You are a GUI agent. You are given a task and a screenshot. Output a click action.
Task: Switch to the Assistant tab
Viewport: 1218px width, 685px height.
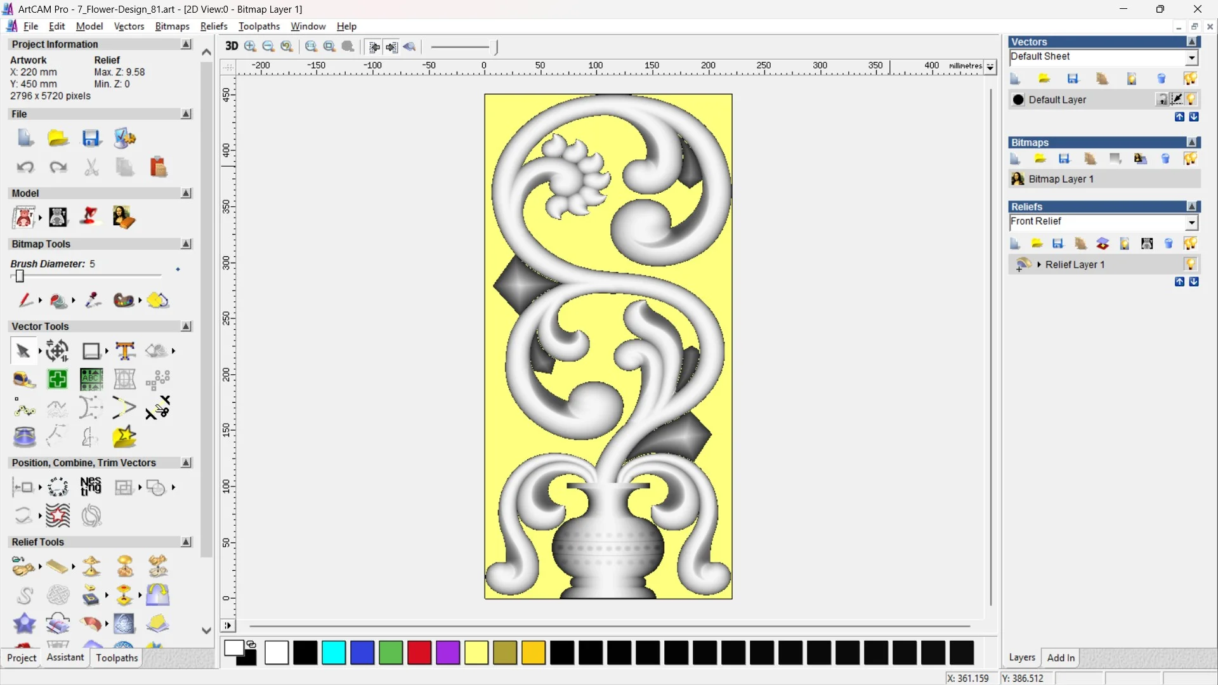[64, 658]
